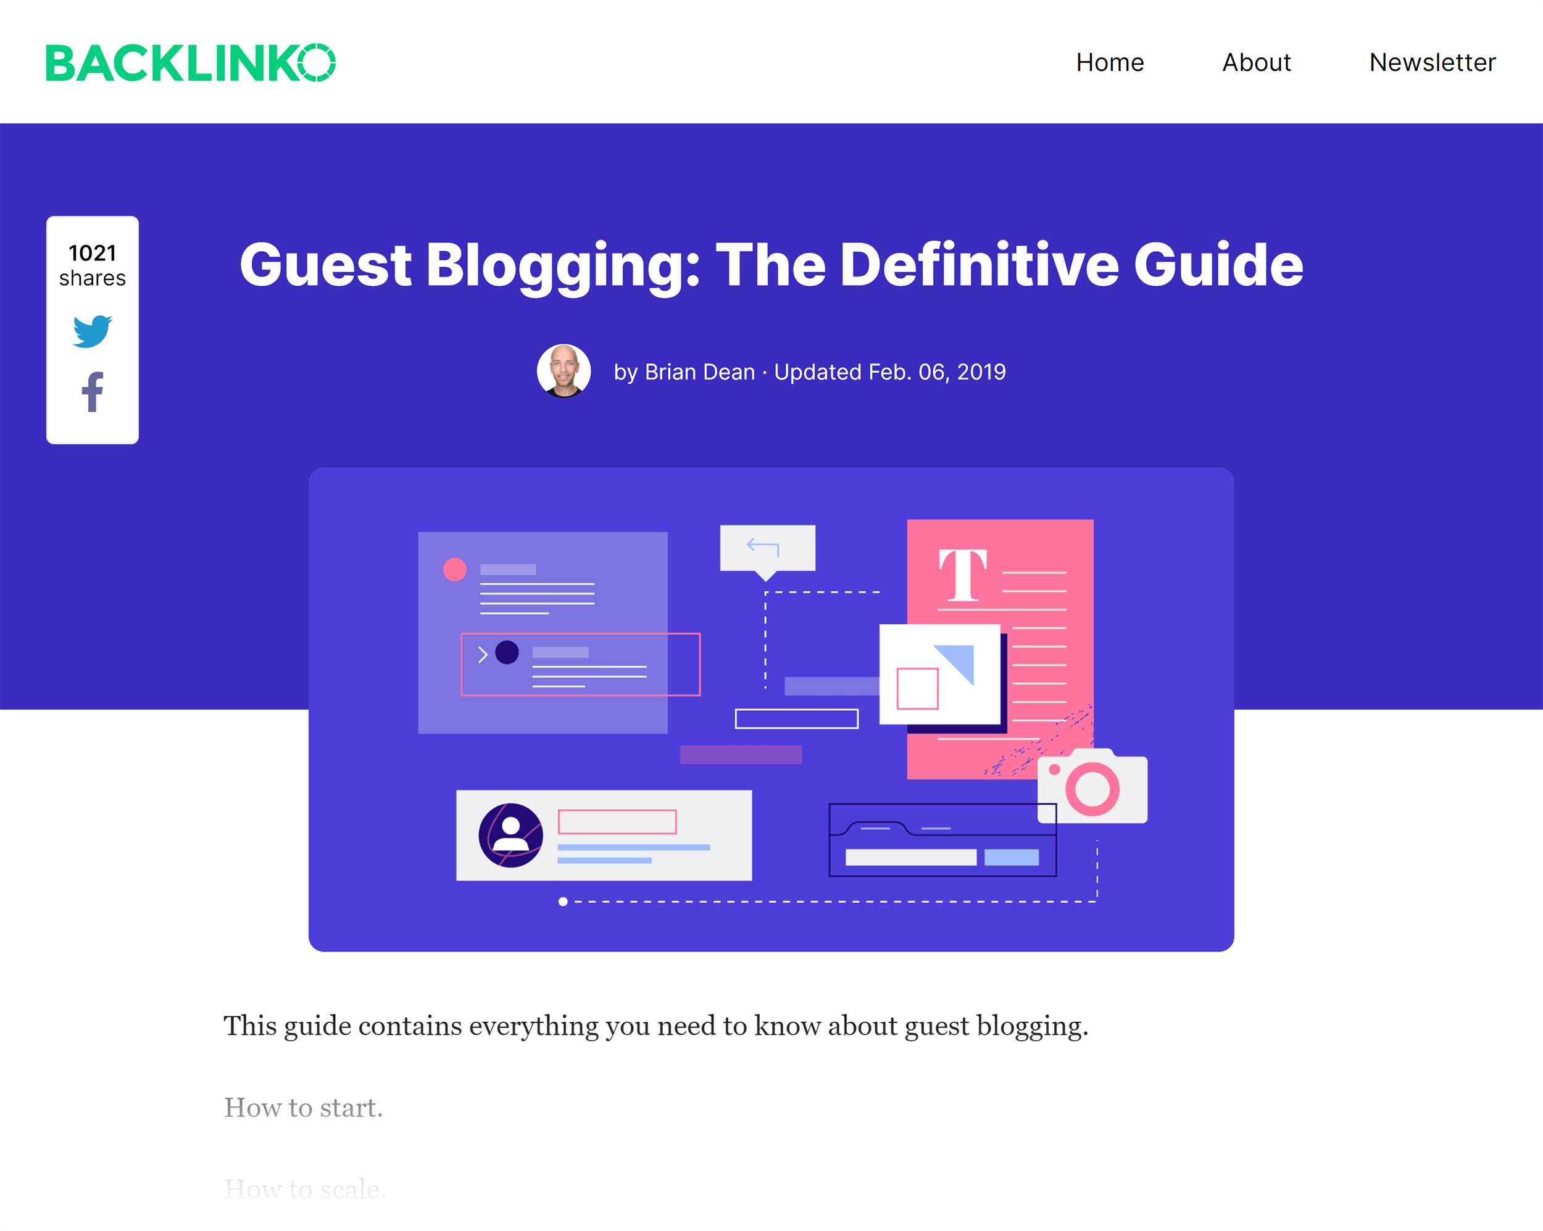Expand the Home menu item
Viewport: 1543px width, 1231px height.
point(1110,62)
